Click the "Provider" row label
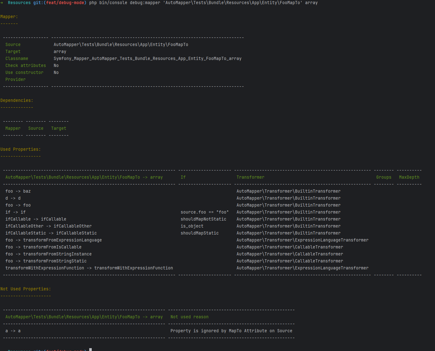Screen dimensions: 435x351 pyautogui.click(x=15, y=80)
